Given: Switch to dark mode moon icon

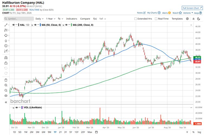Looking at the screenshot, I should coord(199,19).
